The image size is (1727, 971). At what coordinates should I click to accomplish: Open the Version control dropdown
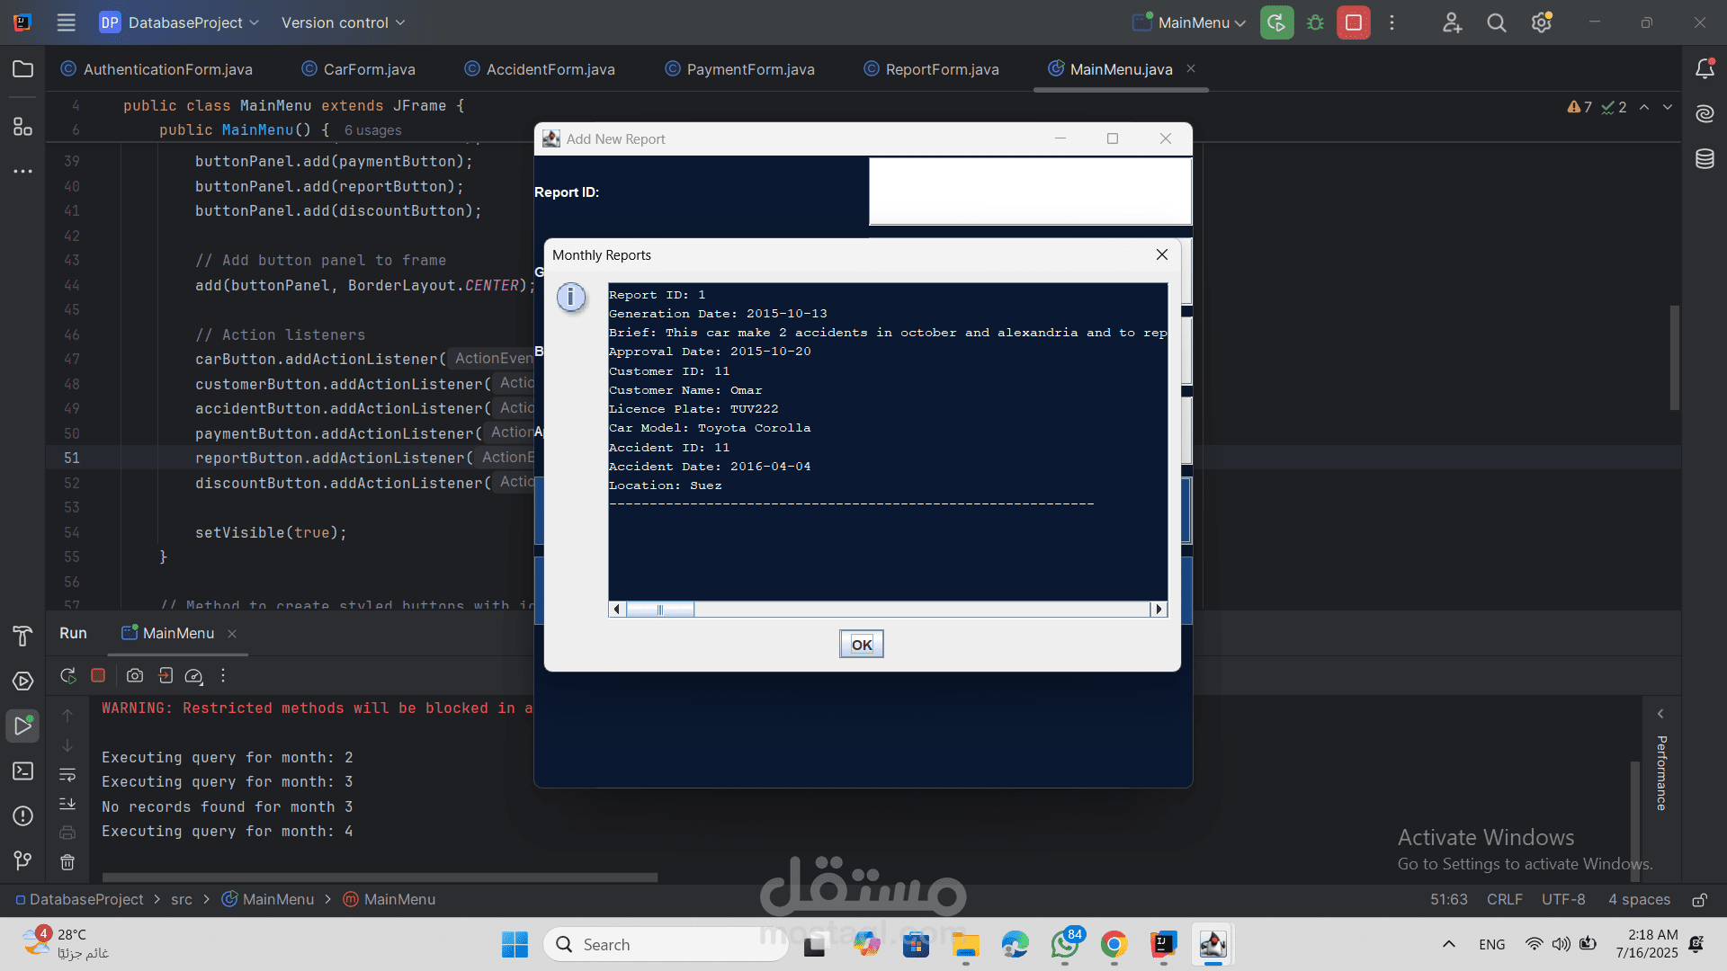(343, 22)
